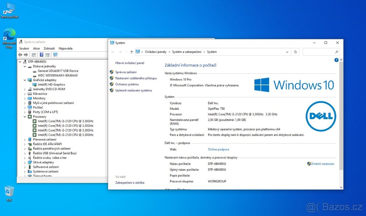This screenshot has height=216, width=366.
Task: Select the Diskové jednotky drive icon
Action: coord(30,66)
